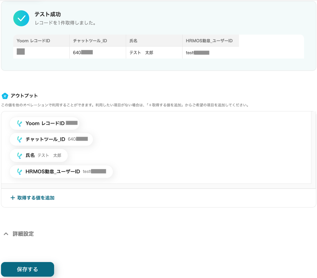Click the output description text about 取得する値を追加

125,105
